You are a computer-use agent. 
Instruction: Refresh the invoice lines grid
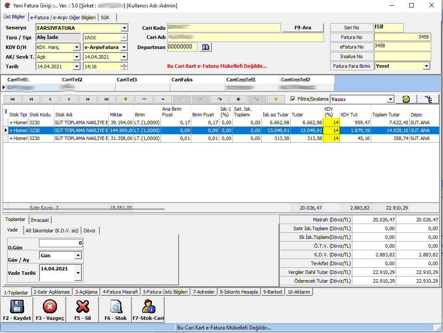(x=219, y=99)
